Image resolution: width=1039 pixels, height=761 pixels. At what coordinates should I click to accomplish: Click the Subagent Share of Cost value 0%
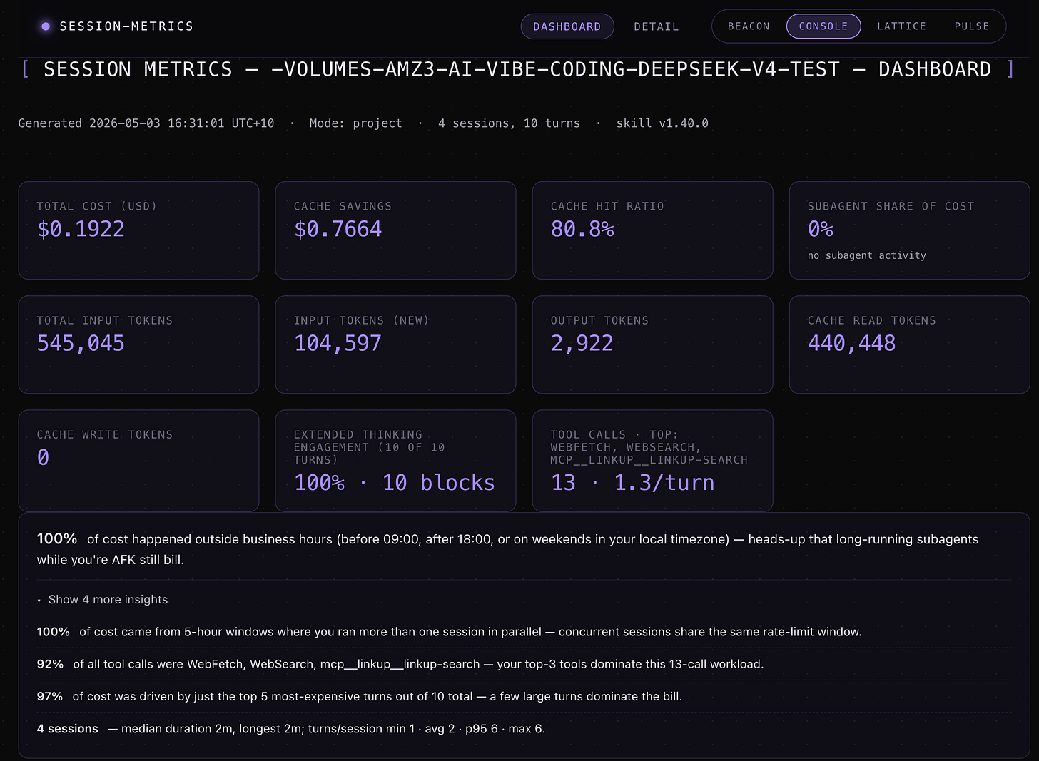click(821, 229)
